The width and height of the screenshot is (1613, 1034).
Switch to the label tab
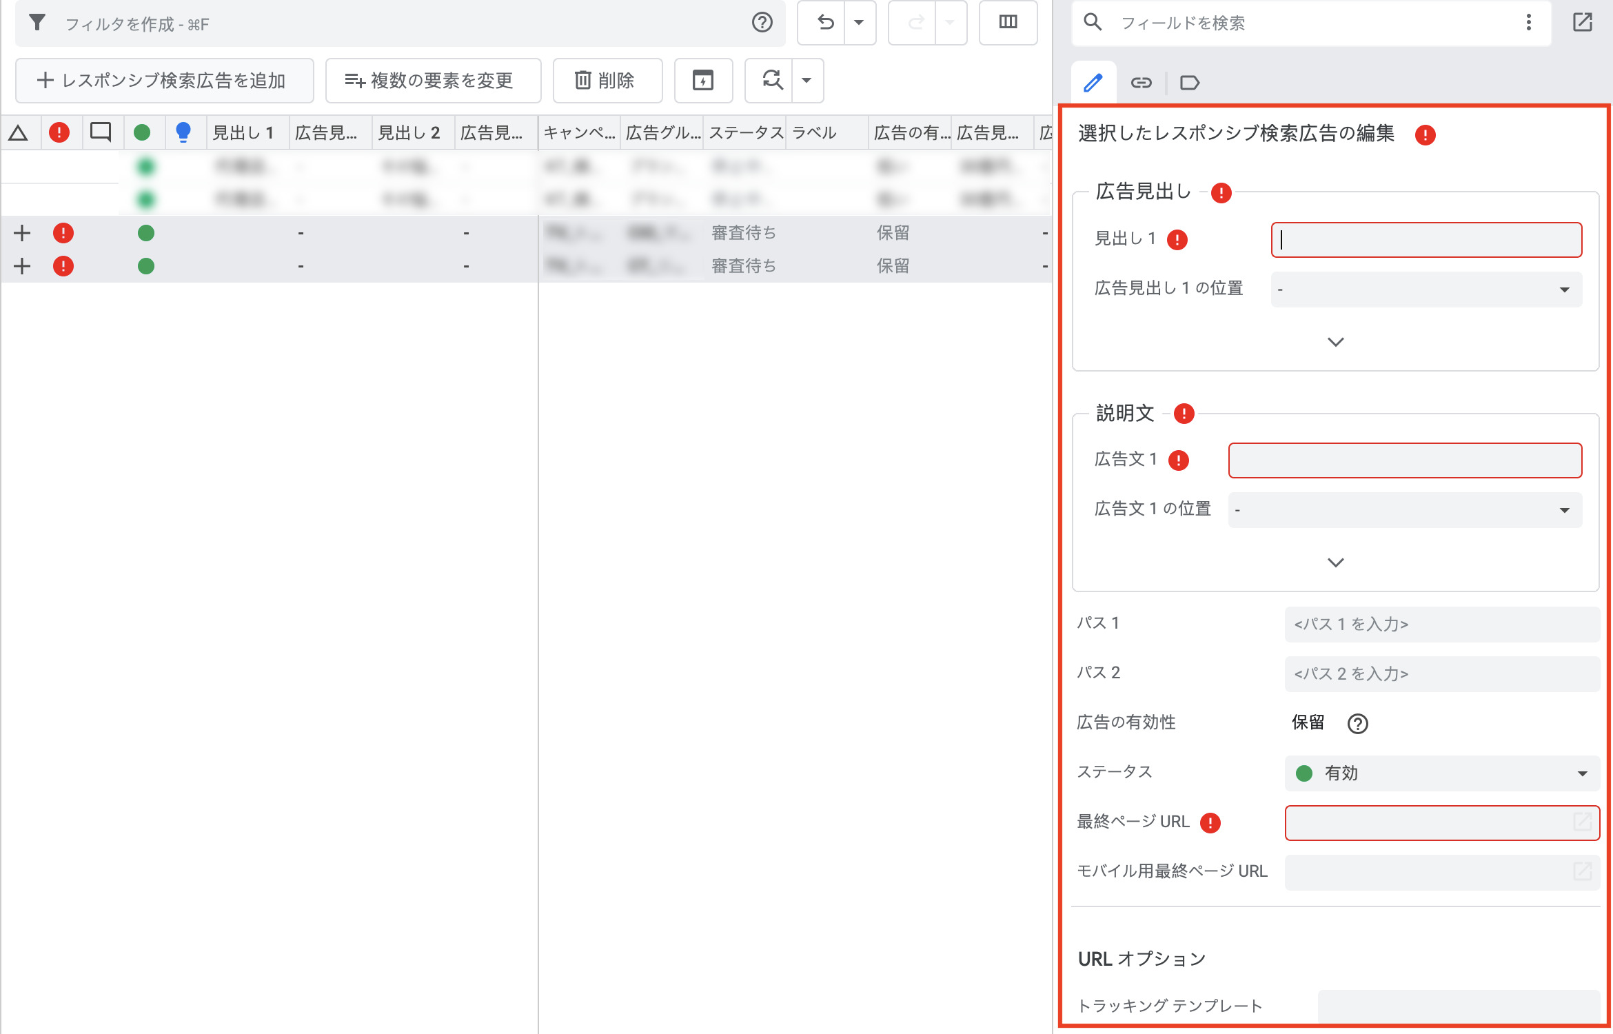[x=1189, y=83]
